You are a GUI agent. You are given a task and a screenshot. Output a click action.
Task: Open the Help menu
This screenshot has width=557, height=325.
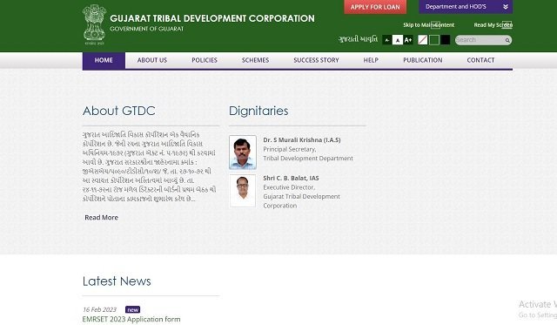pos(371,60)
